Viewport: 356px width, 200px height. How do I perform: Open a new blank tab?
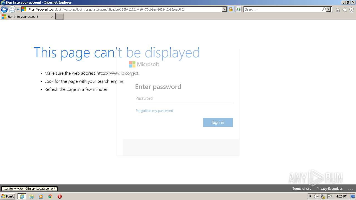point(60,17)
